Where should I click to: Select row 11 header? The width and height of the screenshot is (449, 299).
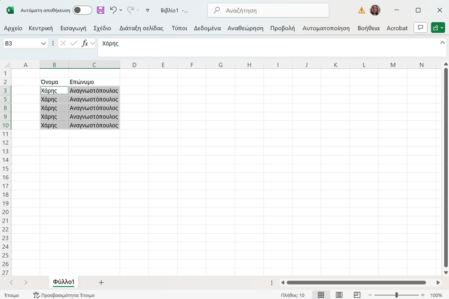click(5, 134)
